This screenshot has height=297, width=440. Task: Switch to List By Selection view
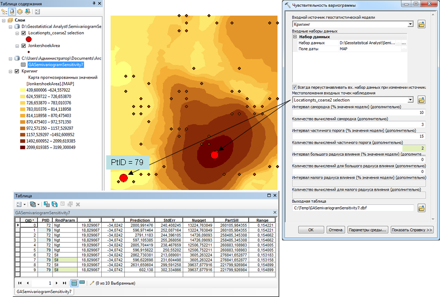coord(27,12)
